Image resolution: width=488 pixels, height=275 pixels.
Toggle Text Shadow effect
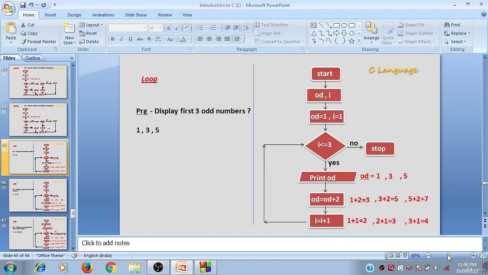149,39
